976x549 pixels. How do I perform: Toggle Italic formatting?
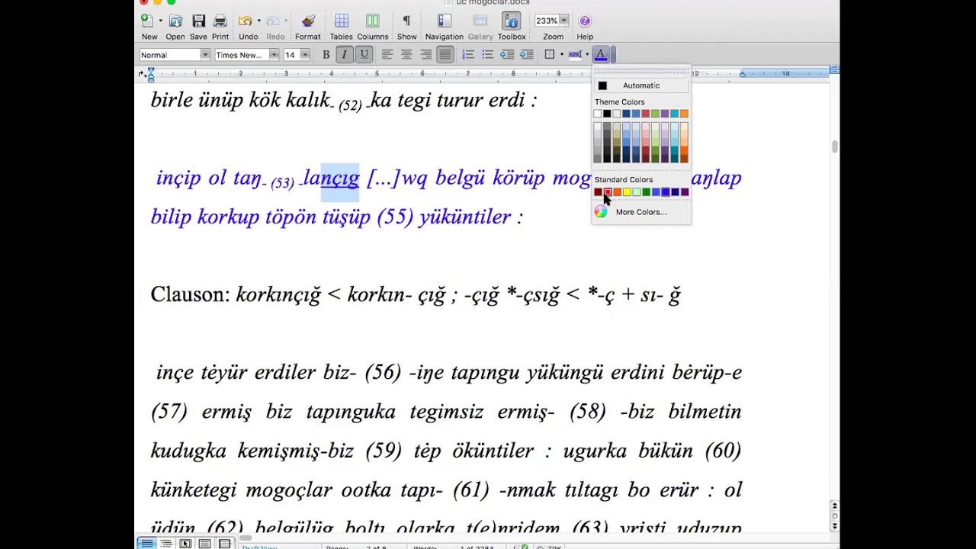coord(345,55)
